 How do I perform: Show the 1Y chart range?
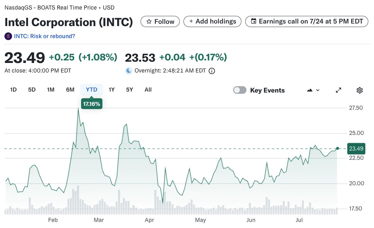[112, 90]
